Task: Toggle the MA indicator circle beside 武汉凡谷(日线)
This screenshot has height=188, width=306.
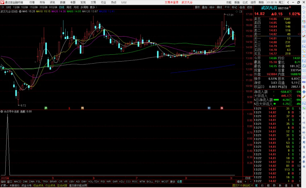Action: (20, 12)
